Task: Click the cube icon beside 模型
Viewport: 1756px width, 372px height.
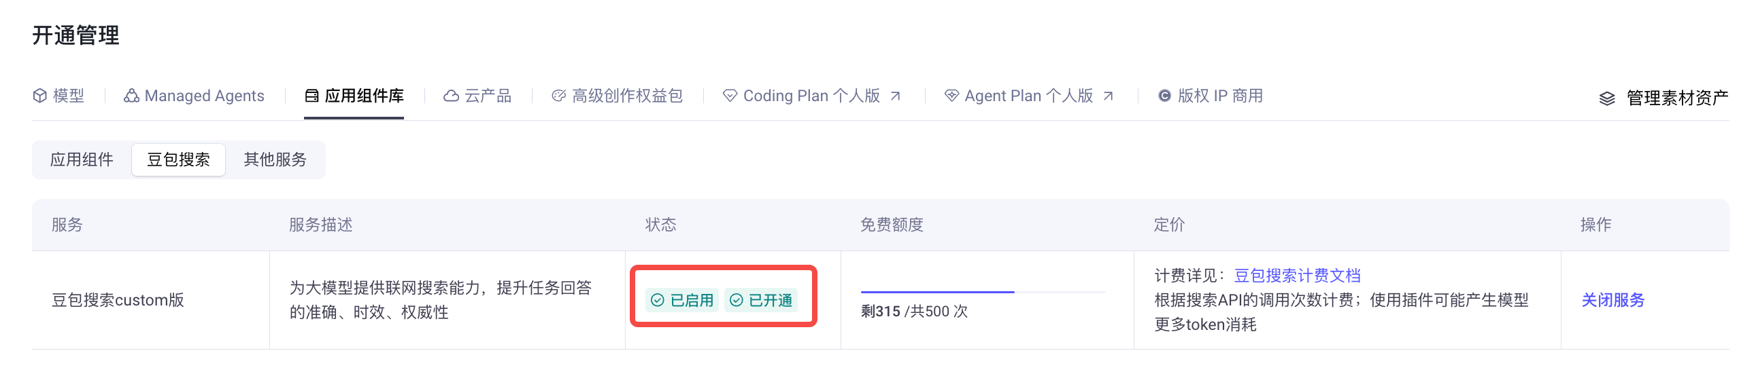Action: tap(39, 96)
